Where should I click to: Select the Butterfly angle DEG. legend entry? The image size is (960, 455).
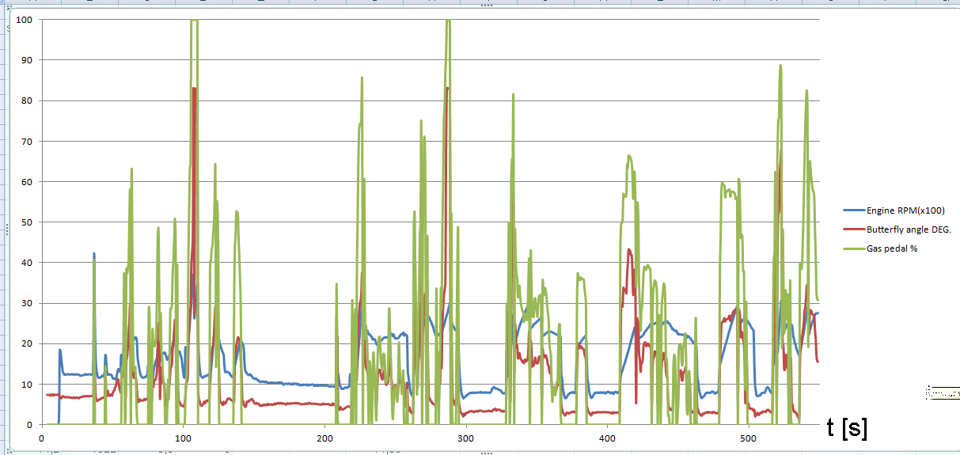click(909, 229)
